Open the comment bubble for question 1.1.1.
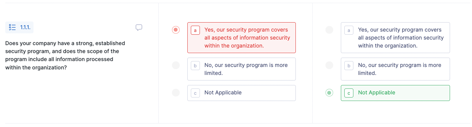The image size is (472, 127). pos(139,27)
